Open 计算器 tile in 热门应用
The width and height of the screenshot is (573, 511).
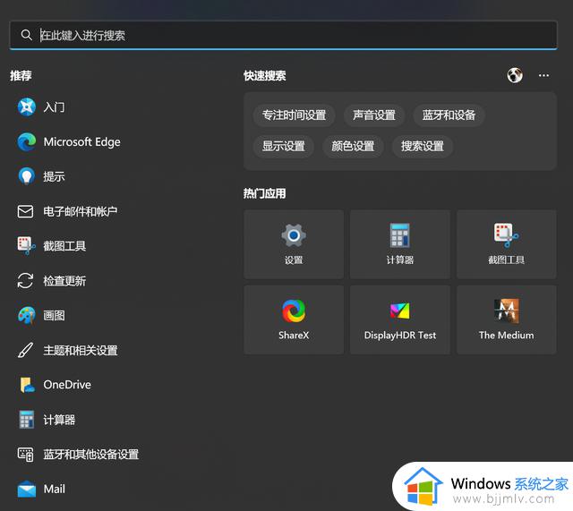coord(400,244)
